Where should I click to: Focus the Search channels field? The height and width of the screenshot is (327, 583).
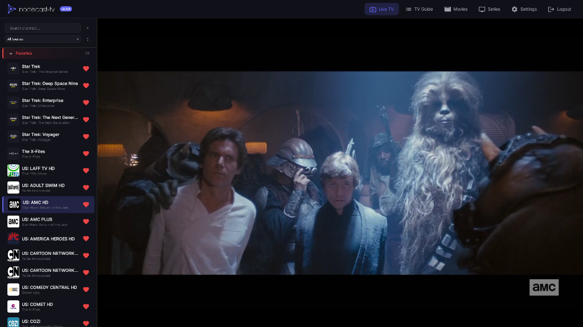click(x=43, y=28)
